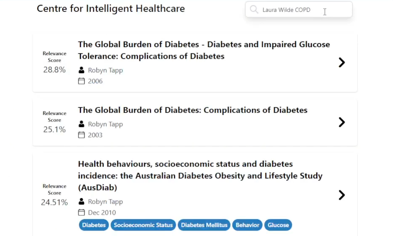Image resolution: width=393 pixels, height=236 pixels.
Task: Click the magnifying glass search icon
Action: (254, 10)
